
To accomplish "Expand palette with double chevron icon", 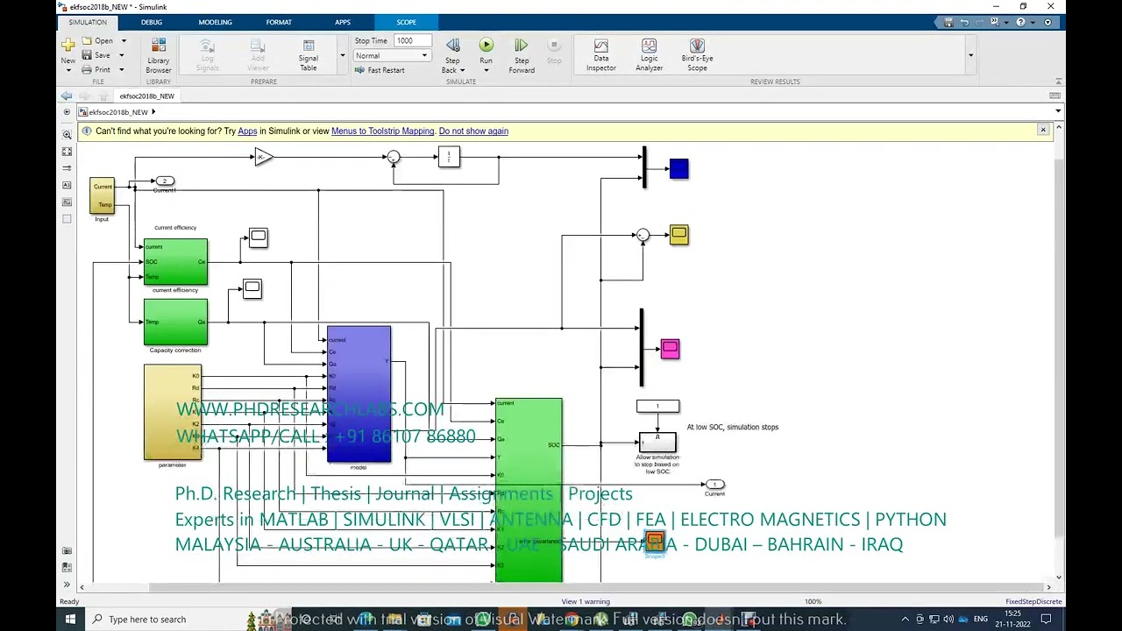I will click(x=67, y=585).
